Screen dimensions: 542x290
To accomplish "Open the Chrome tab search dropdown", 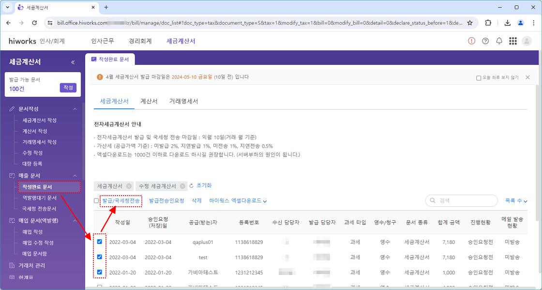I will (x=8, y=7).
